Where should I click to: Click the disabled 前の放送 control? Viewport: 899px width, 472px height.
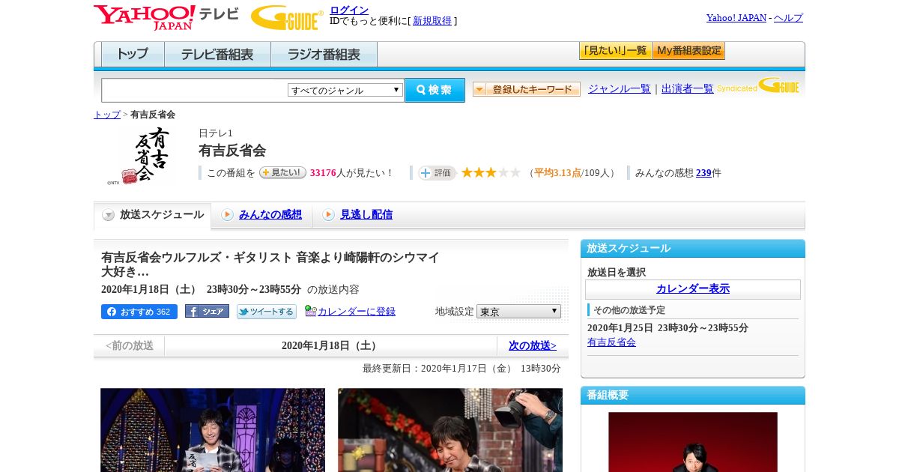(129, 346)
